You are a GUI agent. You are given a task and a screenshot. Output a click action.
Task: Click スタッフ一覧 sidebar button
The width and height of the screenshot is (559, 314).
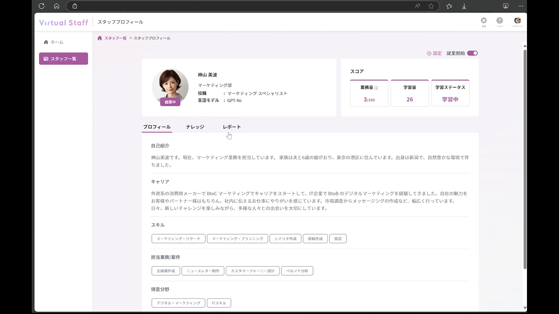pyautogui.click(x=63, y=58)
